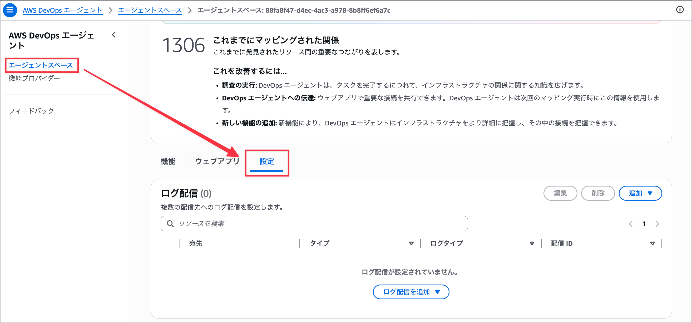
Task: Open the ログ配信を追加 dropdown button
Action: (411, 292)
